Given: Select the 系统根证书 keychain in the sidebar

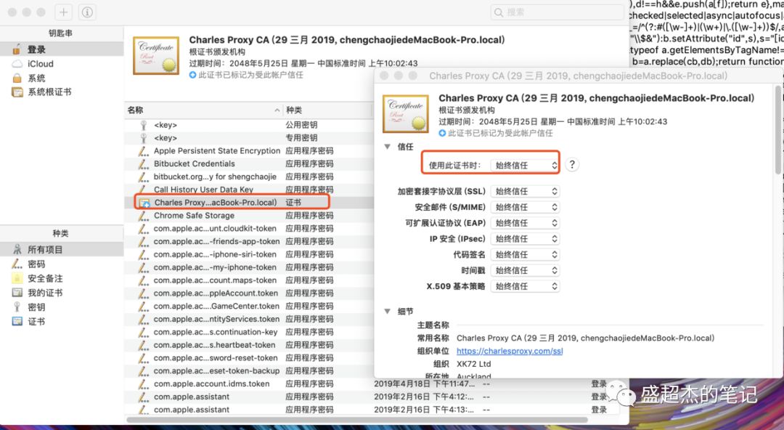Looking at the screenshot, I should point(62,92).
